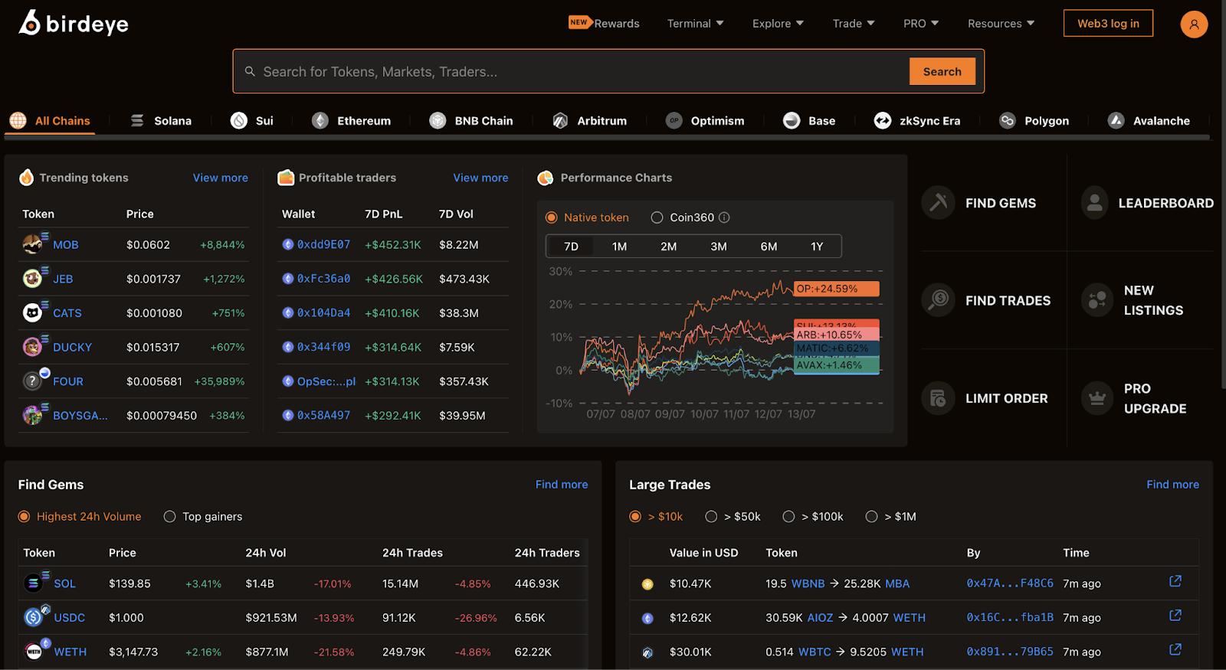Click the Polygon chain icon
Screen dimensions: 1226x670
(x=1008, y=120)
